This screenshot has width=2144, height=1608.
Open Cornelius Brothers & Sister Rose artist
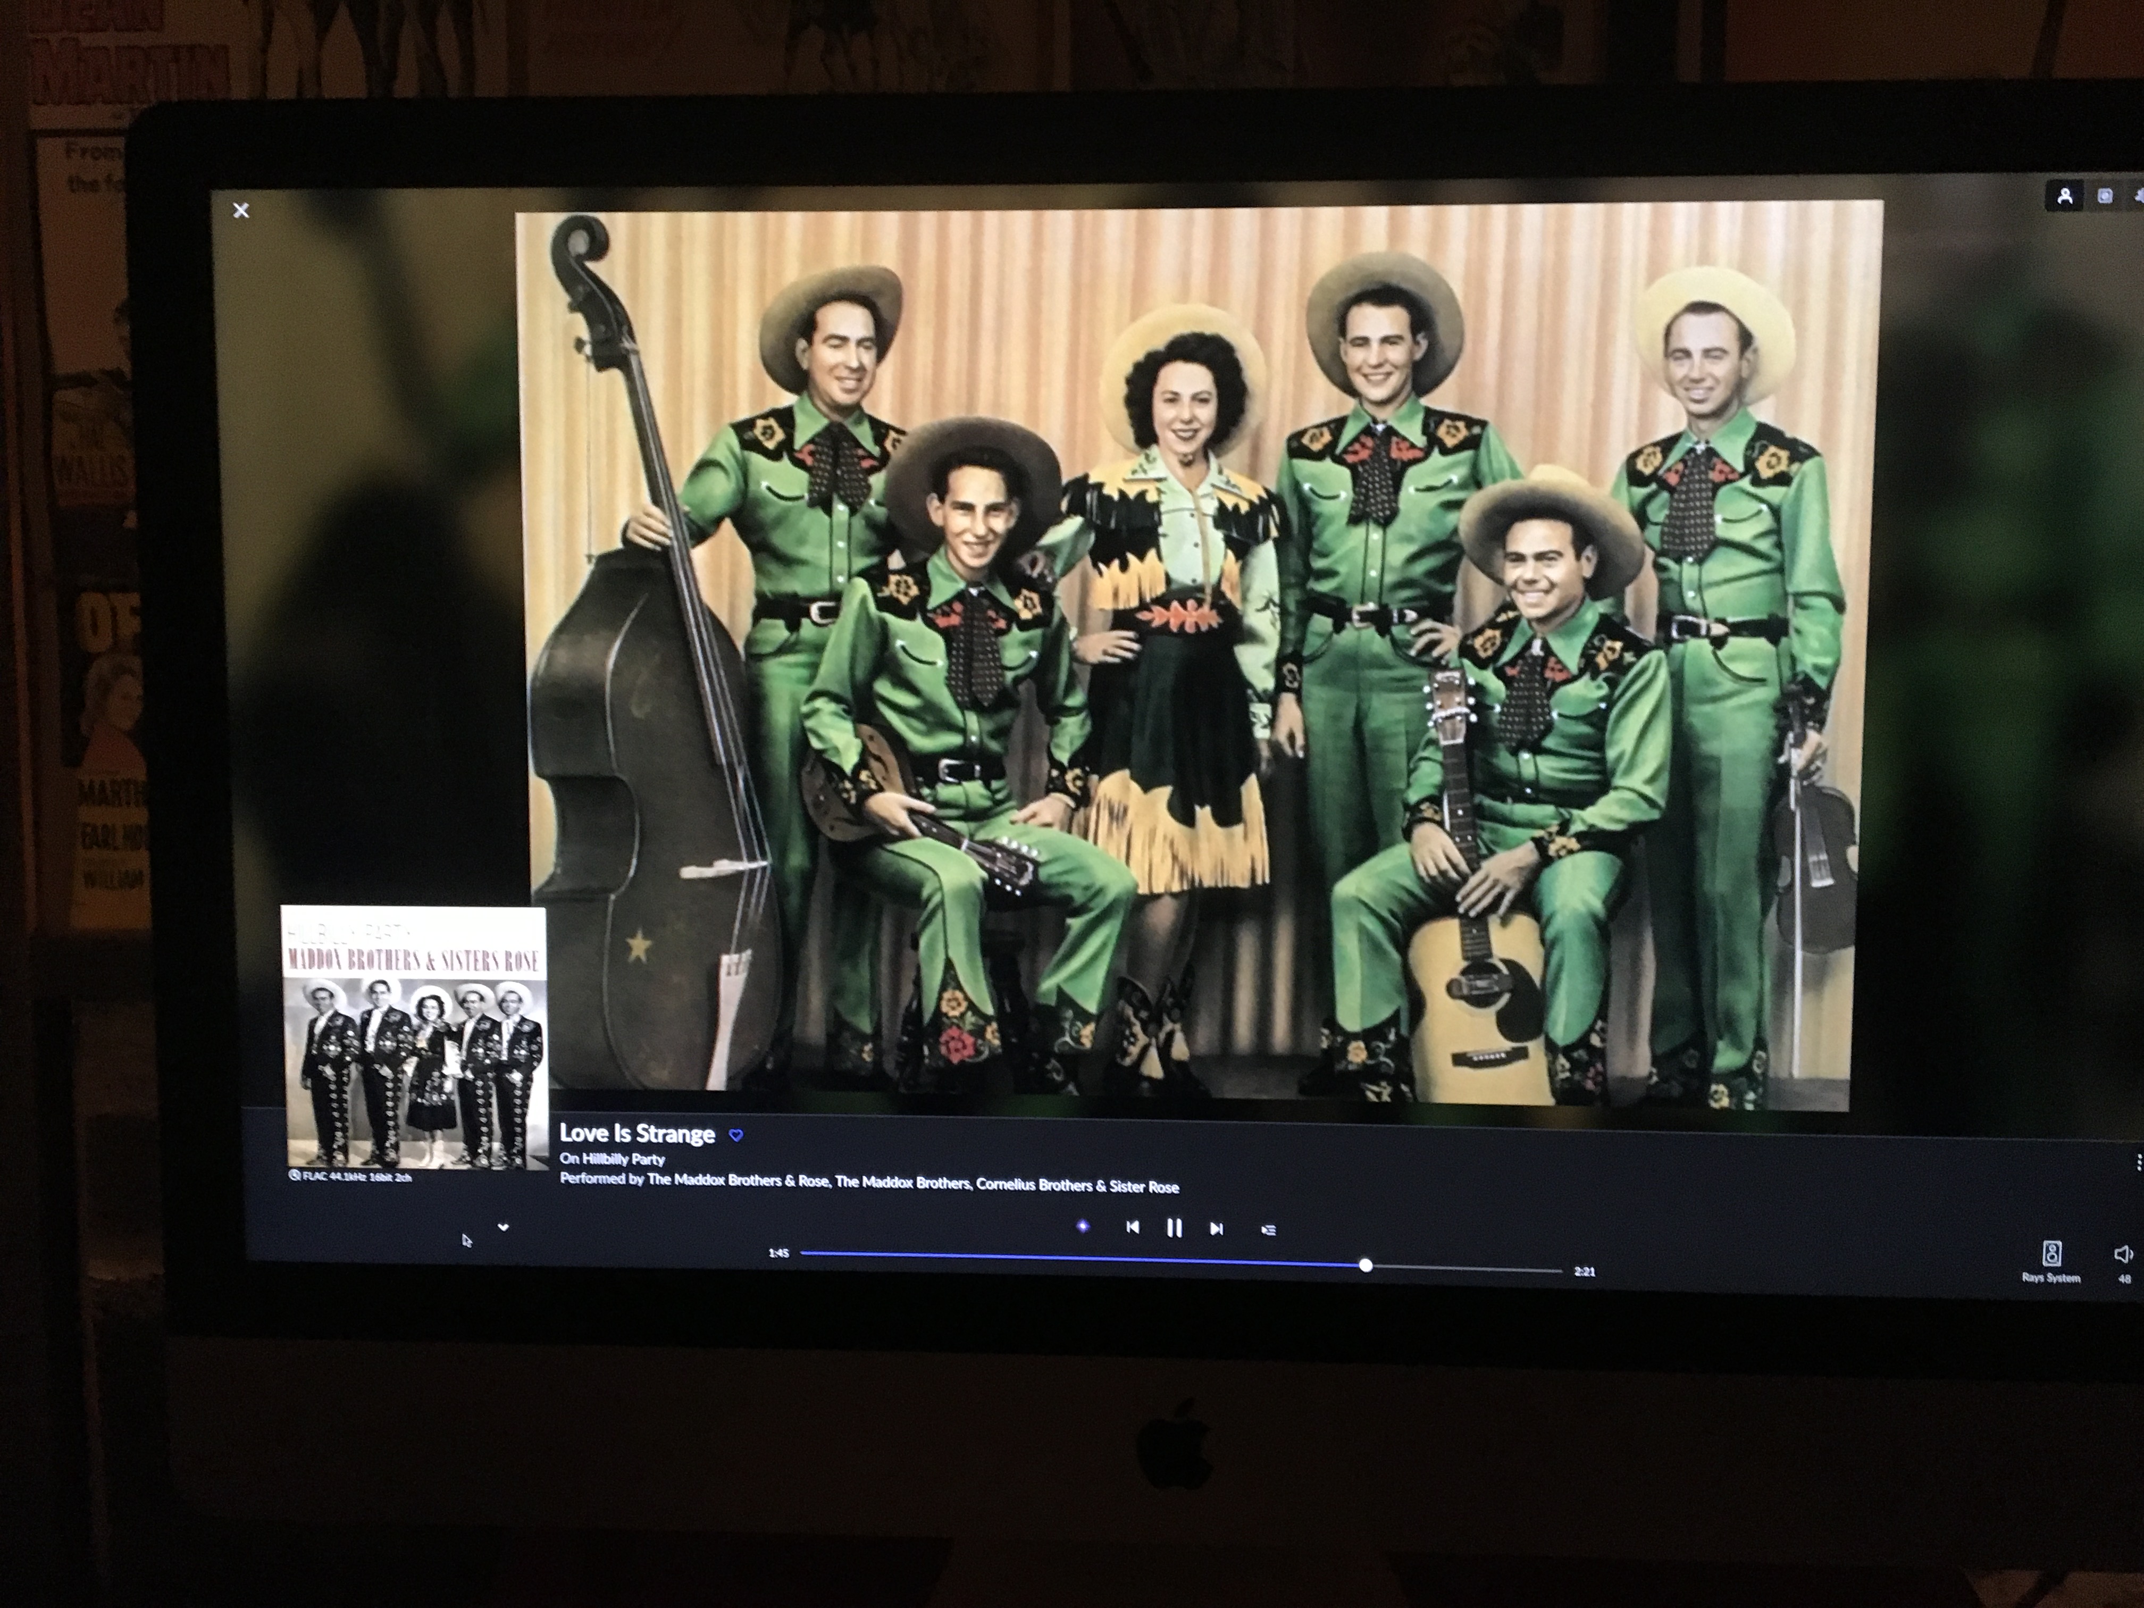click(x=1078, y=1186)
